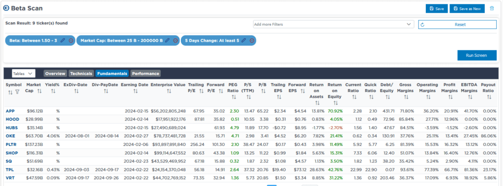
Task: Edit the 5 Days Change filter
Action: click(244, 41)
